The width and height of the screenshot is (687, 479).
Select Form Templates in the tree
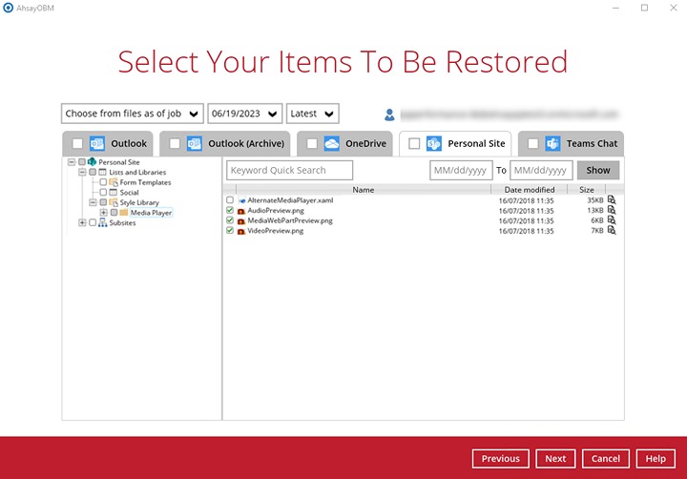[145, 182]
